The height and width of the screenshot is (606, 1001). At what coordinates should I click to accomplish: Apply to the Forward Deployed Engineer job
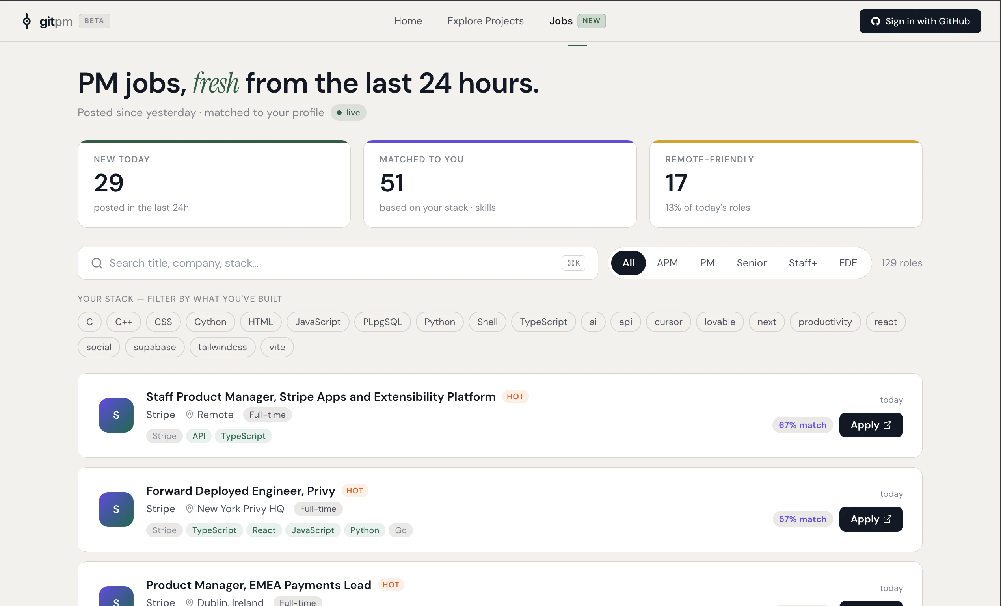871,519
